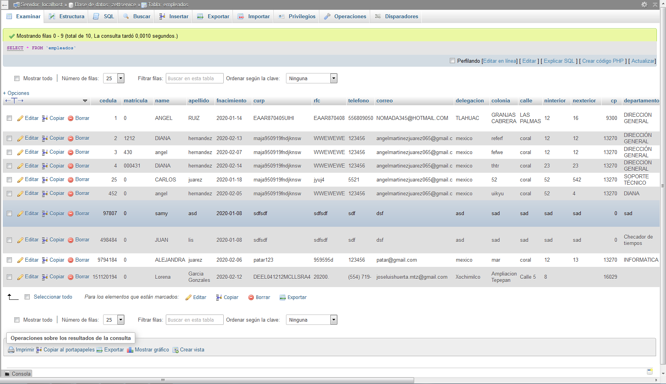Select the JUAN lis row checkbox
The height and width of the screenshot is (384, 666).
click(x=9, y=240)
